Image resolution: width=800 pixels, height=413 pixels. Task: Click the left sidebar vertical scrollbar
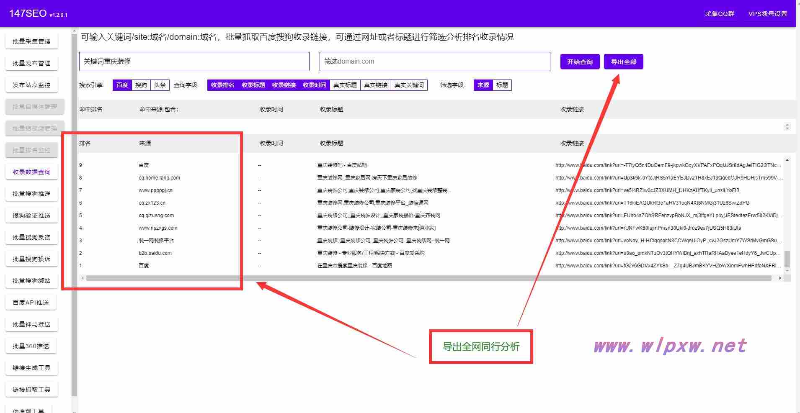[x=74, y=215]
